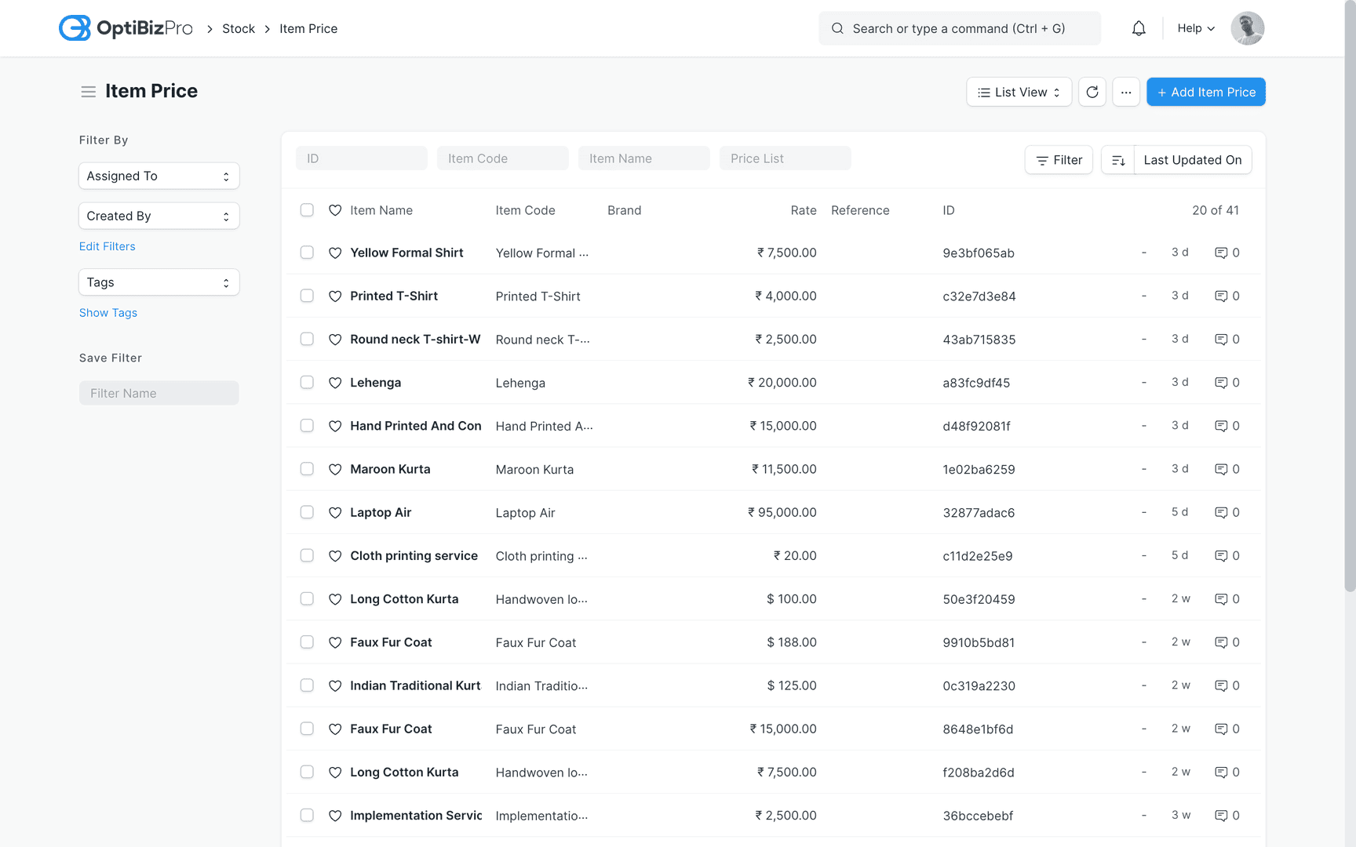Check the Laptop Air row checkbox

coord(307,512)
